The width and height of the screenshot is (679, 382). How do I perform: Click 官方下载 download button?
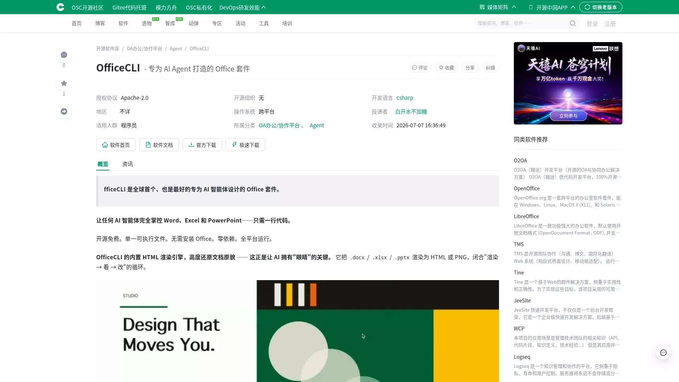click(x=202, y=145)
